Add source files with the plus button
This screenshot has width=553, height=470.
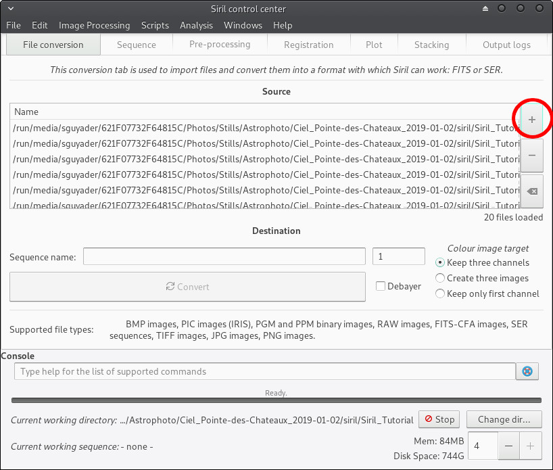tap(532, 120)
